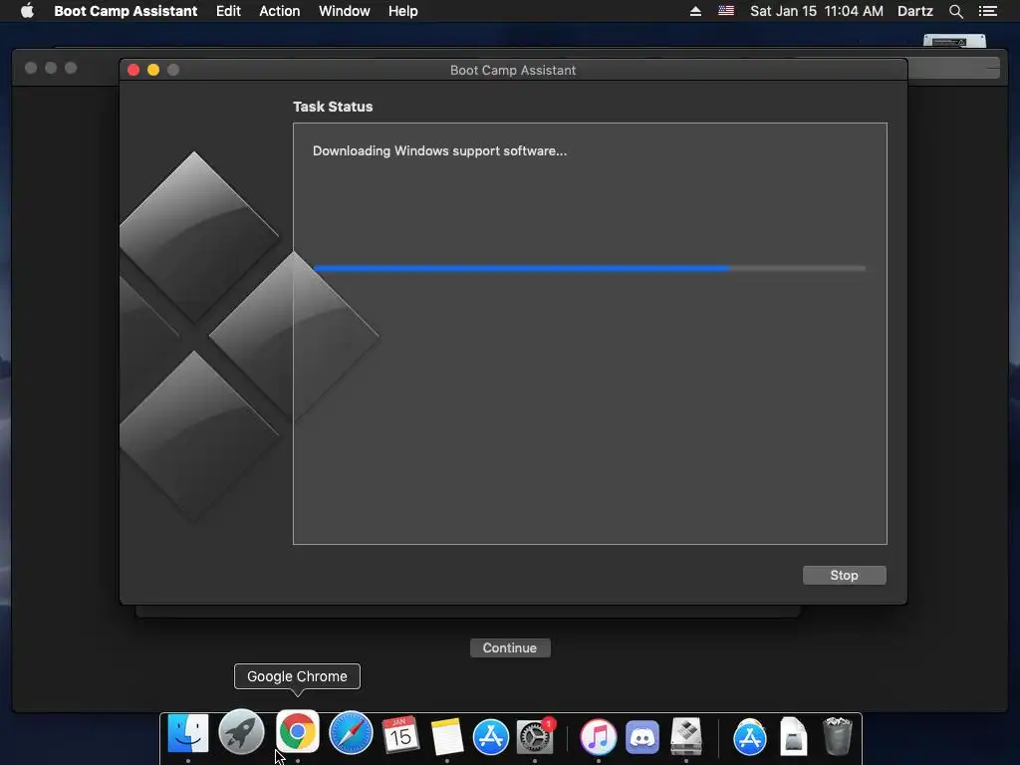Open the Boot Camp Assistant menu
Screen dimensions: 1020x765
(126, 11)
